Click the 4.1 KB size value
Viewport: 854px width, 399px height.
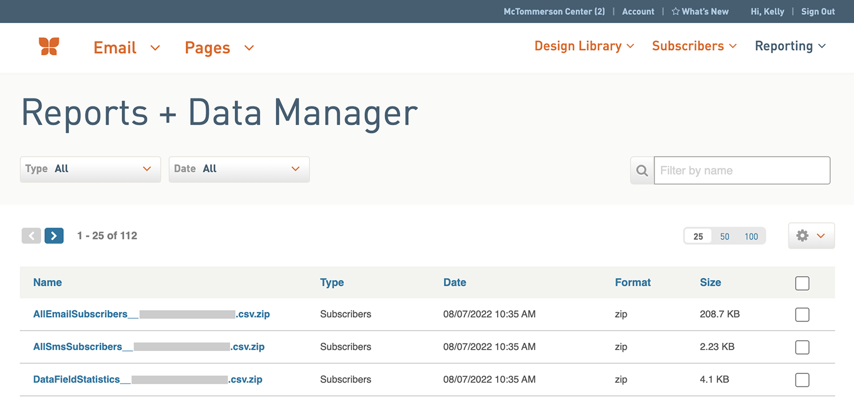(715, 380)
